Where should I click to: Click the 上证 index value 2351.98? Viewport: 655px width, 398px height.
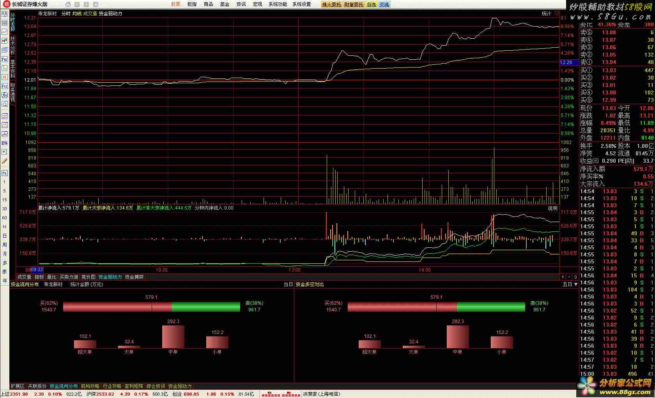[19, 394]
